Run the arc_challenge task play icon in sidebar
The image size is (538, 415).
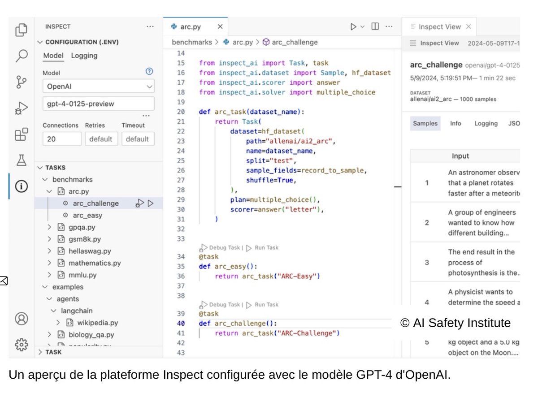point(151,203)
